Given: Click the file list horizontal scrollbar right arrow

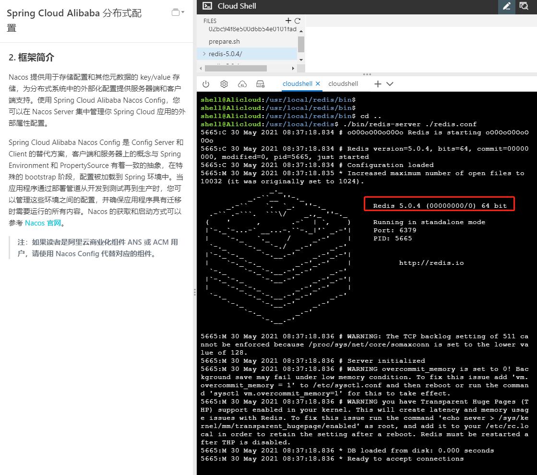Looking at the screenshot, I should [293, 68].
